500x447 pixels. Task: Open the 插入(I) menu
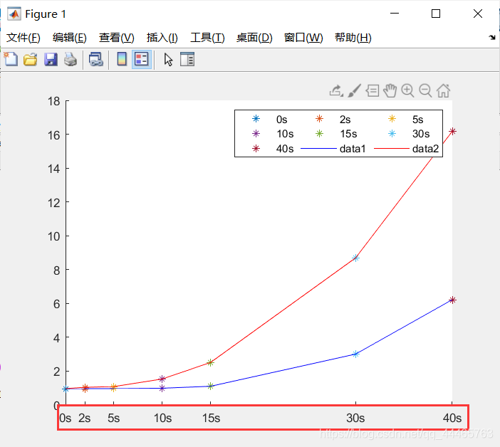pyautogui.click(x=162, y=38)
